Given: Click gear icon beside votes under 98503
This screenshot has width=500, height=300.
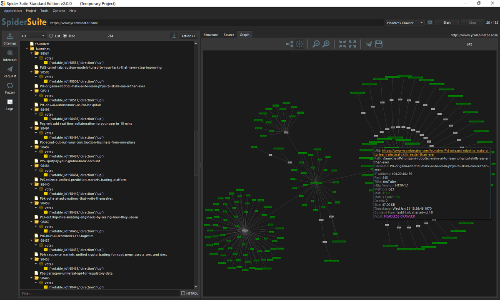Looking at the screenshot, I should coord(41,77).
